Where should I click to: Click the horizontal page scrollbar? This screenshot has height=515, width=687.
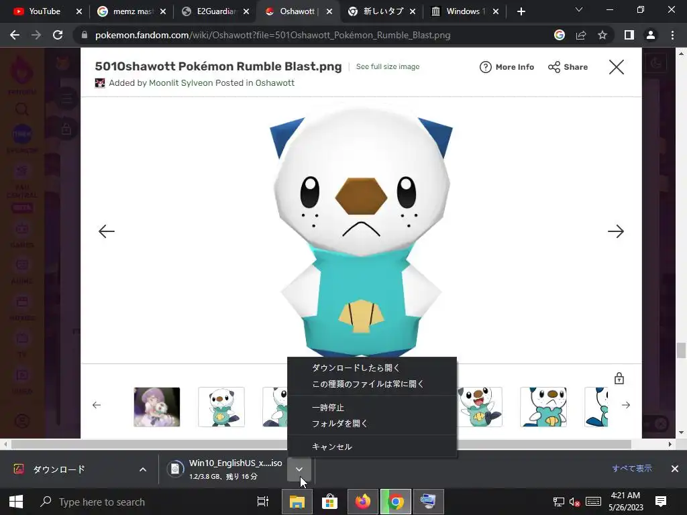tap(321, 444)
